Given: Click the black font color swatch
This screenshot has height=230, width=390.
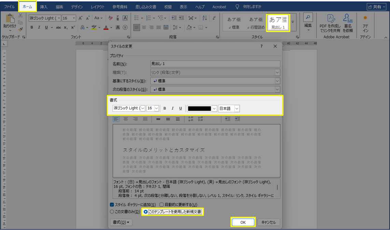Looking at the screenshot, I should (199, 108).
